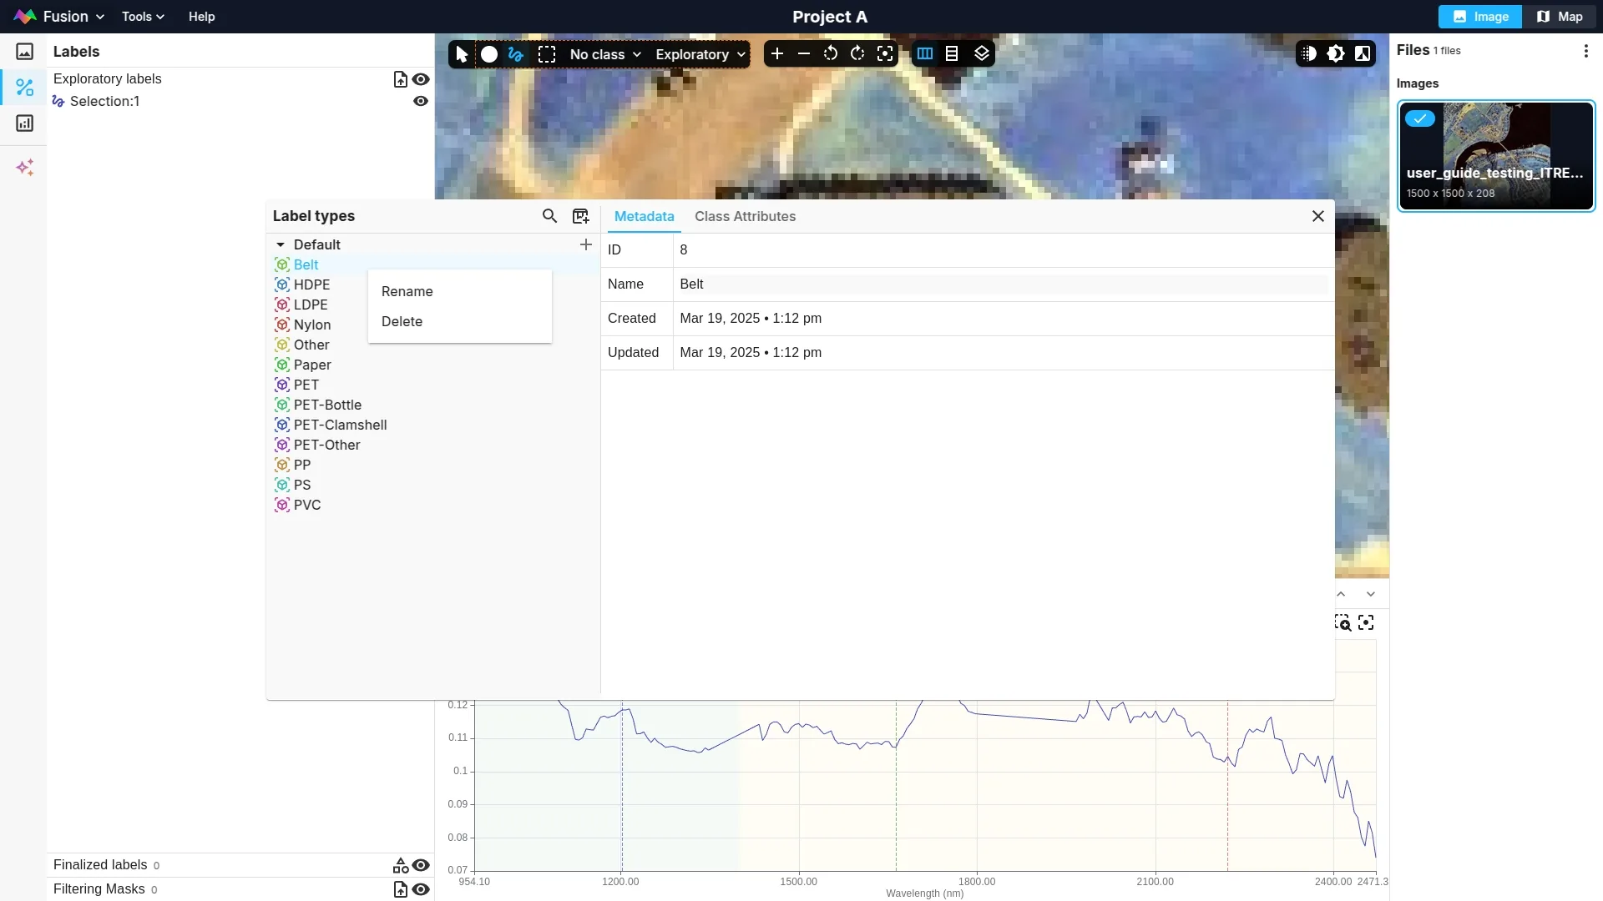Switch to Class Attributes tab
The height and width of the screenshot is (901, 1603).
pyautogui.click(x=745, y=216)
